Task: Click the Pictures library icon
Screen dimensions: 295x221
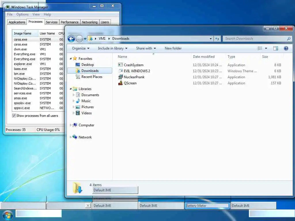Action: (78, 107)
